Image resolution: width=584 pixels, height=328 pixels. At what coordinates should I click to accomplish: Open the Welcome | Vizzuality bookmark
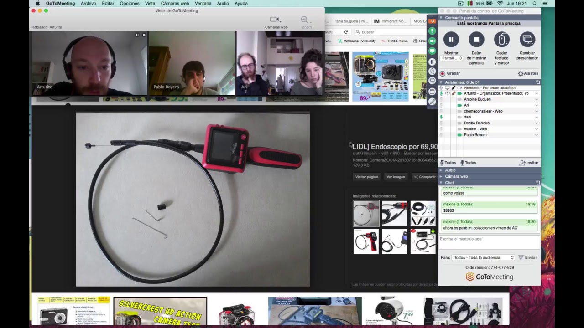[x=356, y=41]
